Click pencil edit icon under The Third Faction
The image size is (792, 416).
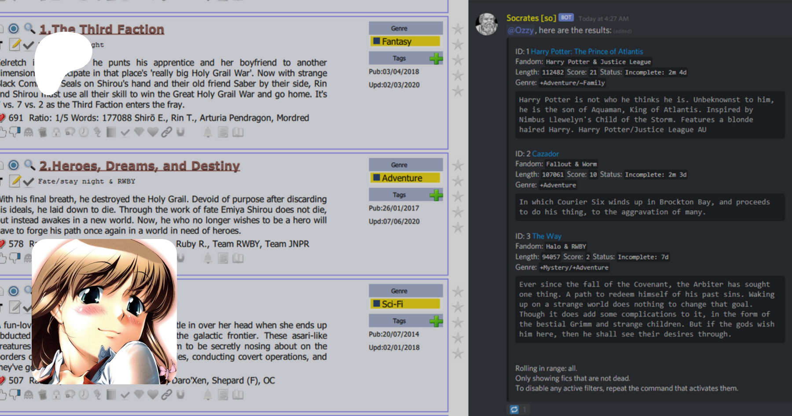(x=15, y=44)
